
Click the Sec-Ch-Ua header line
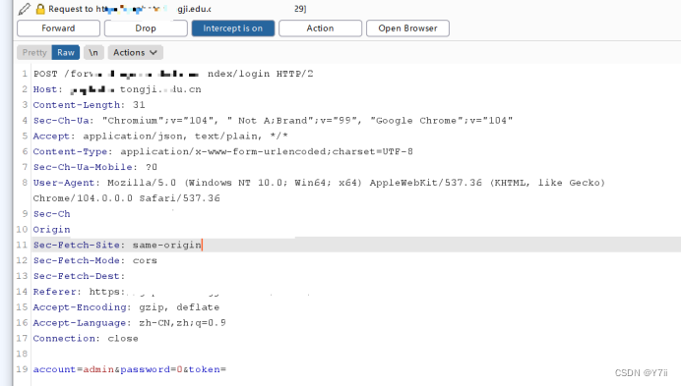pyautogui.click(x=274, y=121)
